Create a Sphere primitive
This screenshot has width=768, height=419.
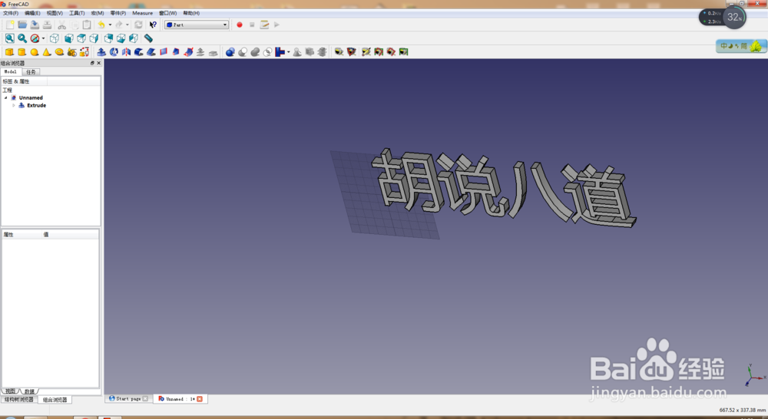35,52
